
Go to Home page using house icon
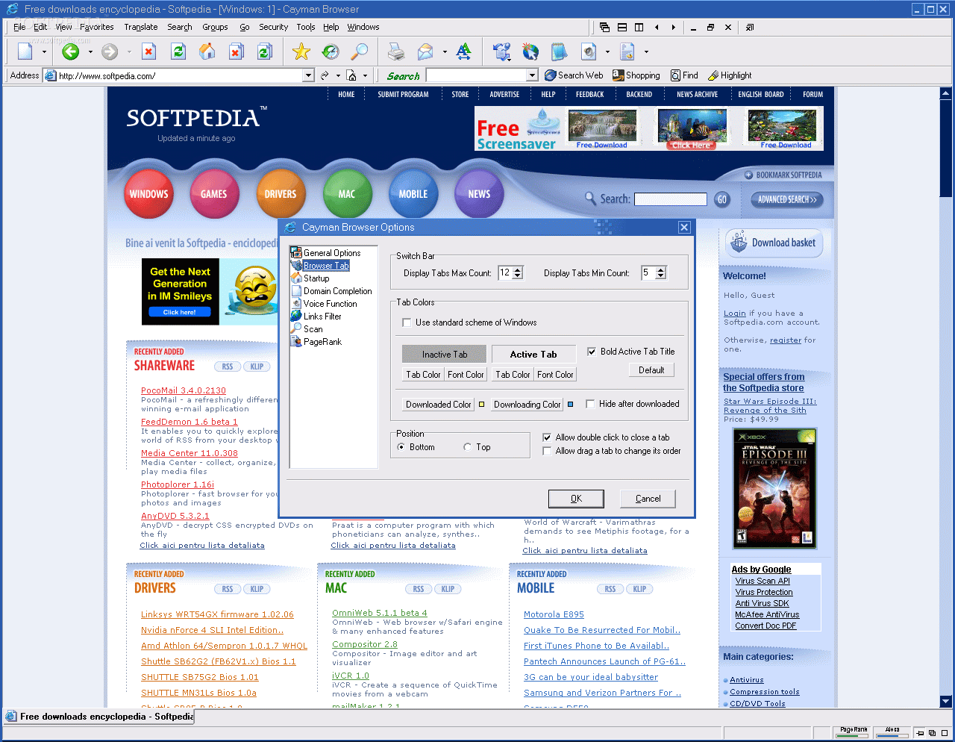[207, 52]
